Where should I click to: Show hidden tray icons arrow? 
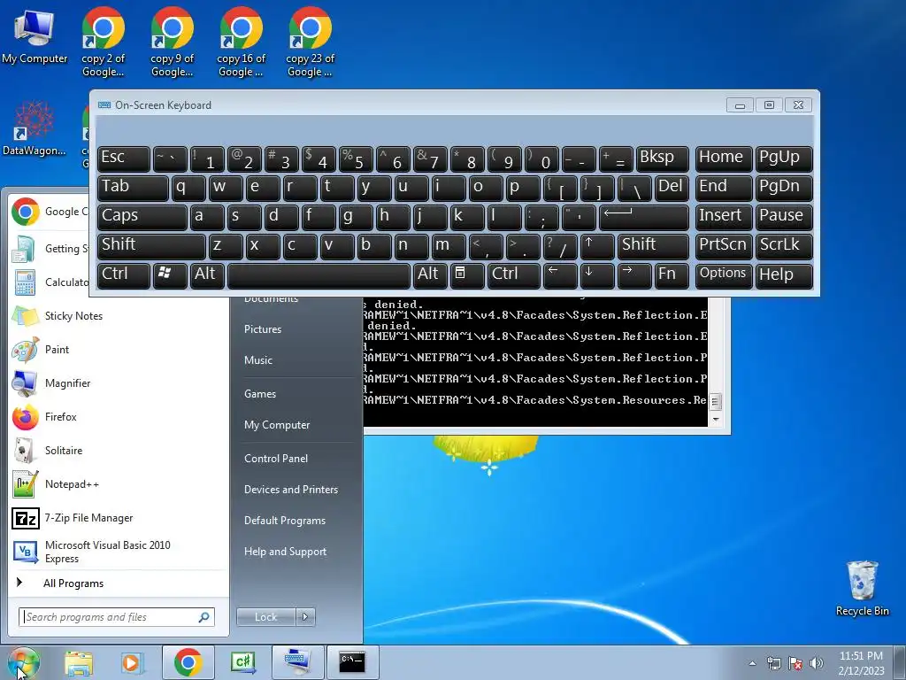[x=752, y=663]
